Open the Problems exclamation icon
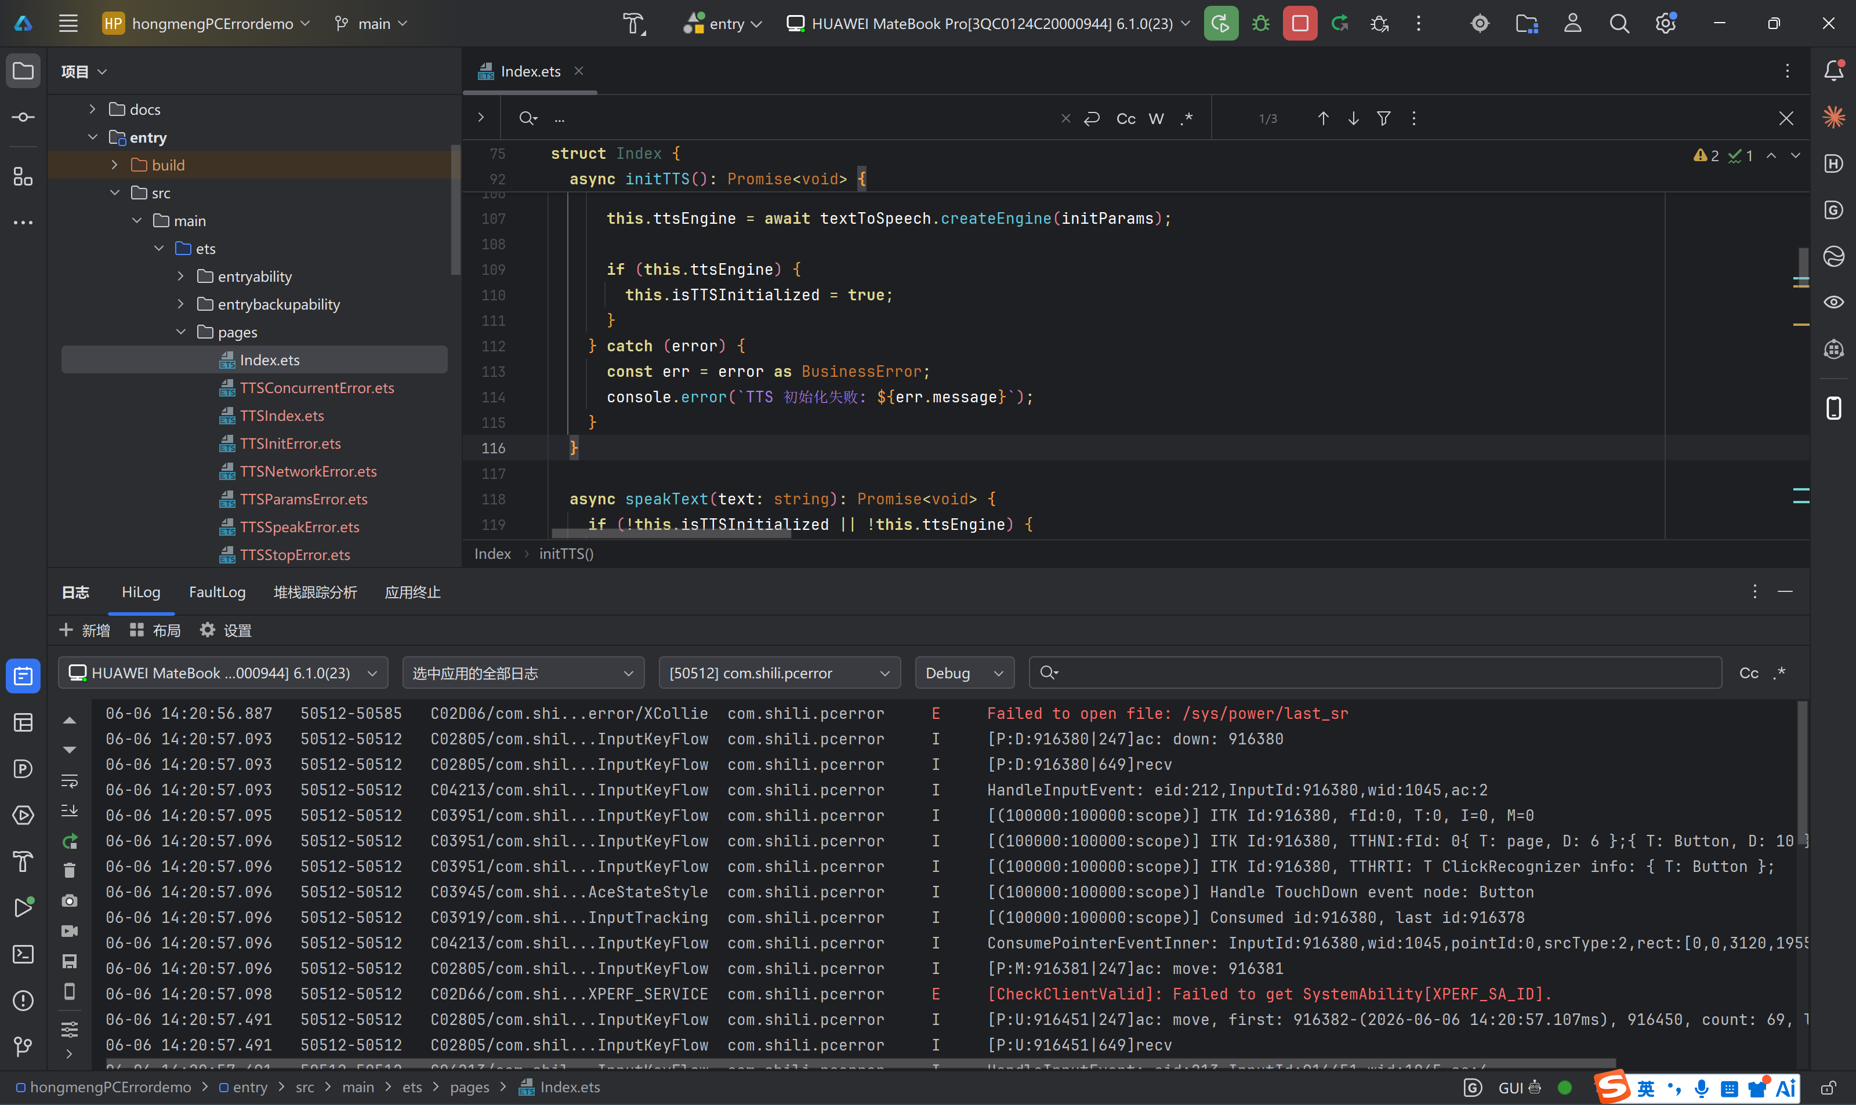This screenshot has width=1856, height=1105. (x=23, y=1000)
